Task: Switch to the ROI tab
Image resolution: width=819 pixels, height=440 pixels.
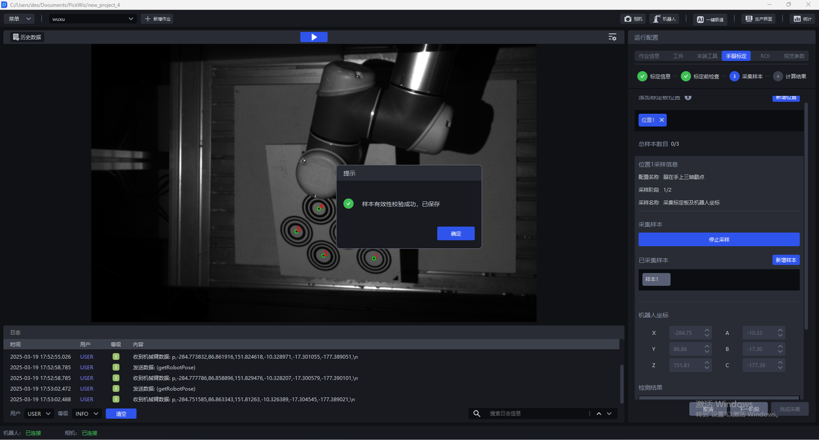Action: [765, 56]
